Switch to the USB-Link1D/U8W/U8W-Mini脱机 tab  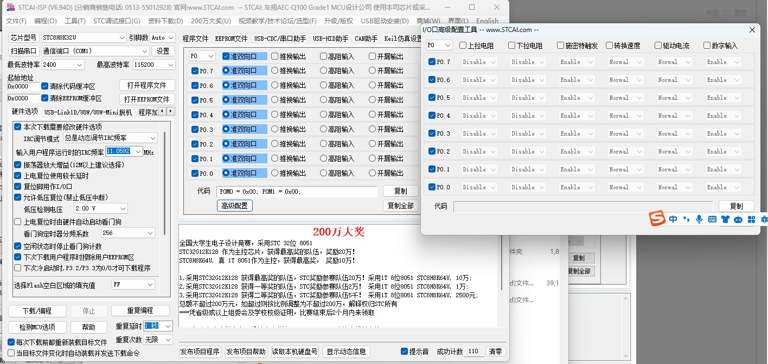pyautogui.click(x=88, y=112)
